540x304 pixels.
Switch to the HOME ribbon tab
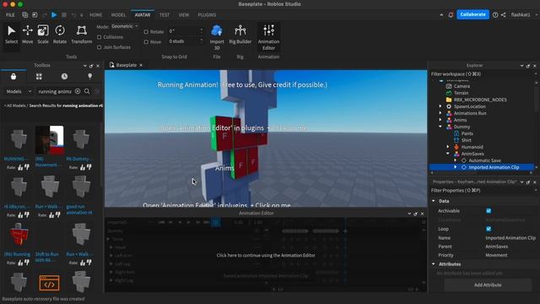coord(95,15)
